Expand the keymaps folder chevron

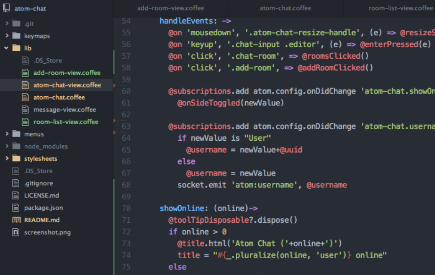[x=7, y=36]
